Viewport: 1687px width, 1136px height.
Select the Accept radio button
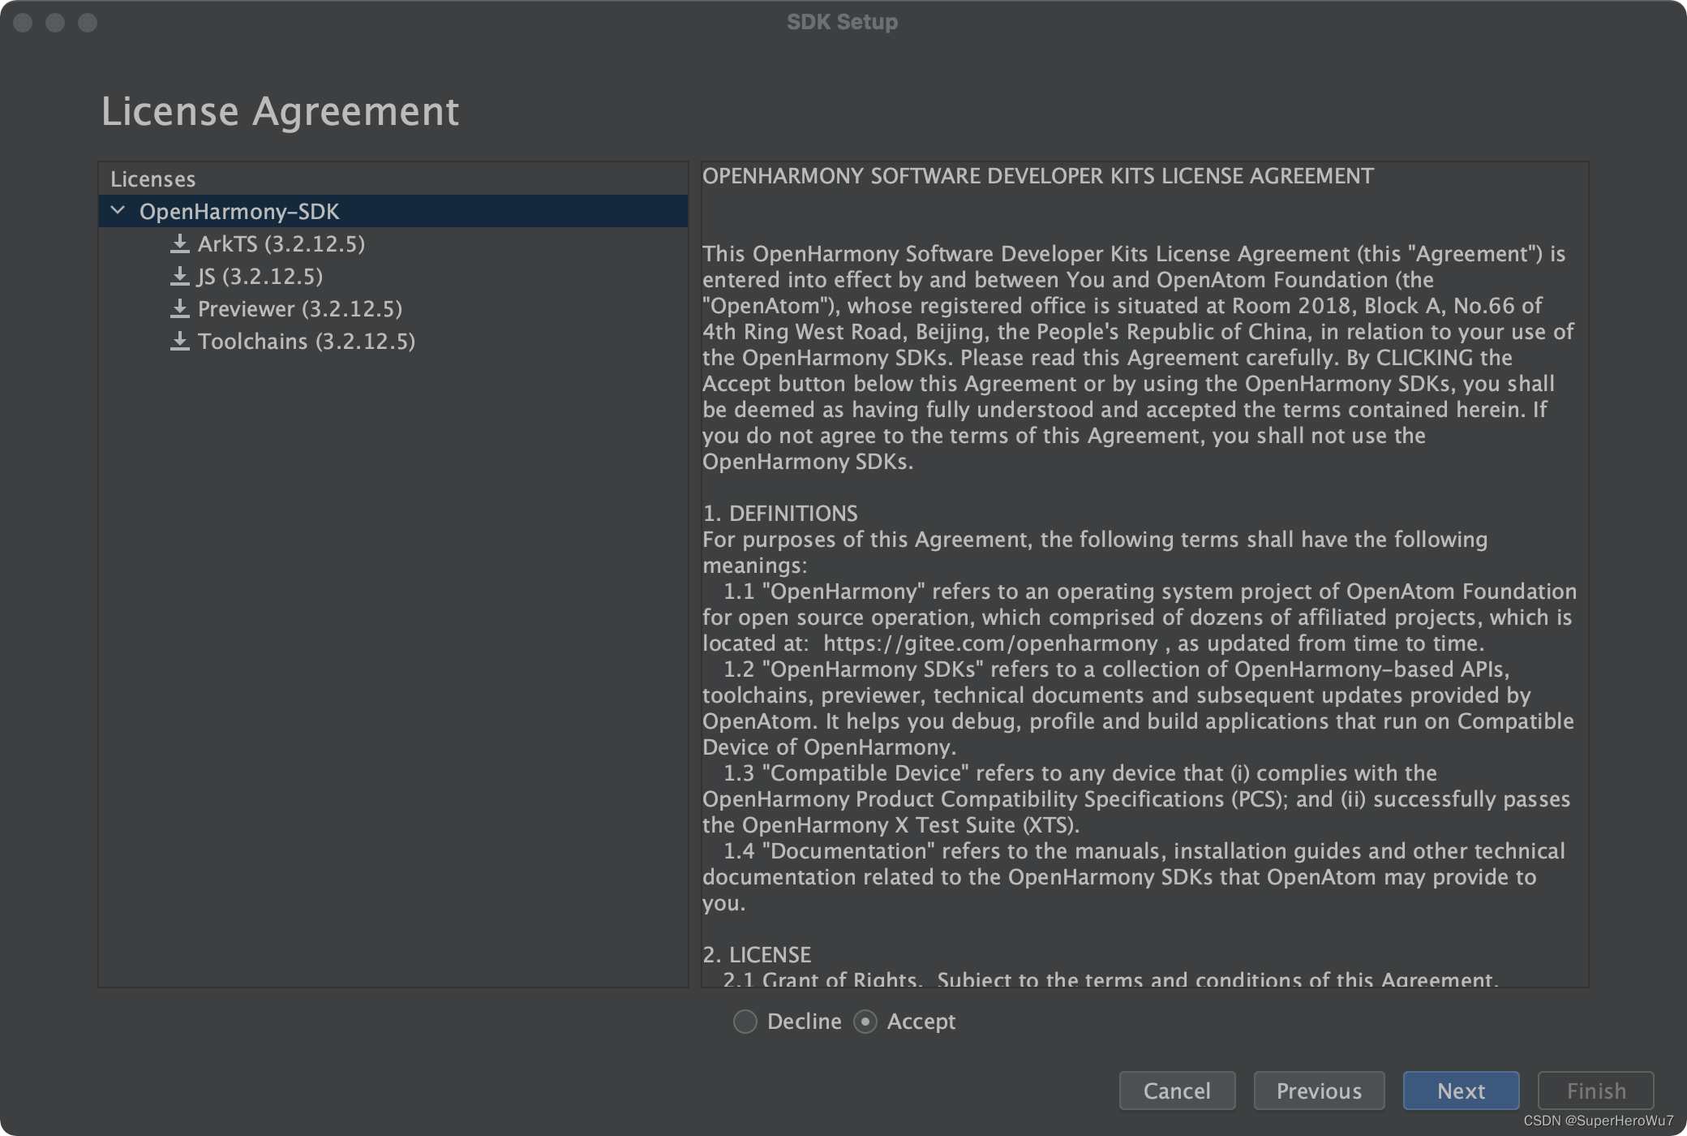[865, 1022]
